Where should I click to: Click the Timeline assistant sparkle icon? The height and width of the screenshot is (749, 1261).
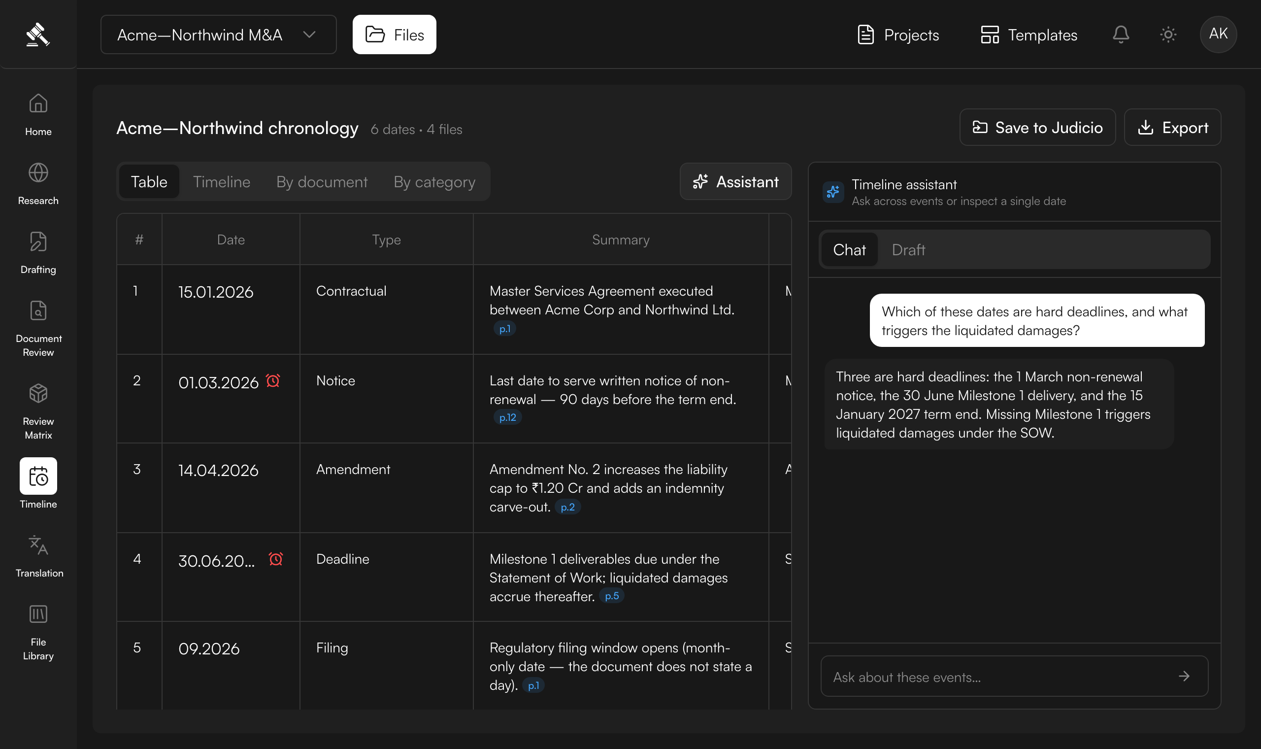tap(833, 192)
